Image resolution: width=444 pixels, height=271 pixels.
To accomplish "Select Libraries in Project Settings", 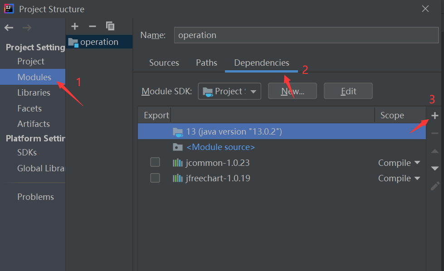I will [x=34, y=92].
